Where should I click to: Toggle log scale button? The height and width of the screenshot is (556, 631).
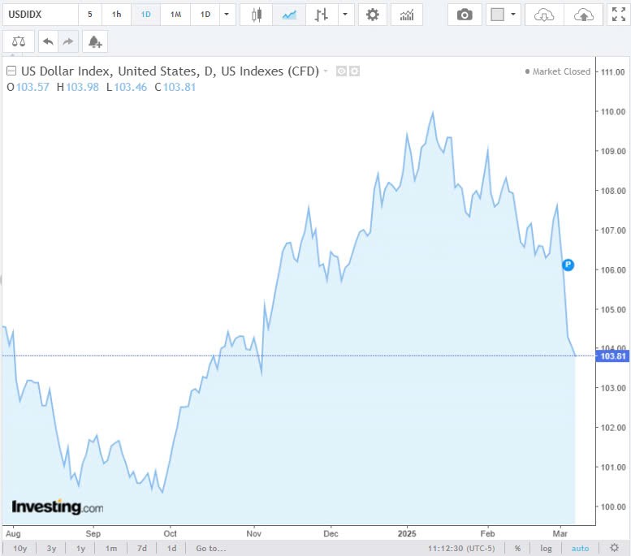coord(546,549)
